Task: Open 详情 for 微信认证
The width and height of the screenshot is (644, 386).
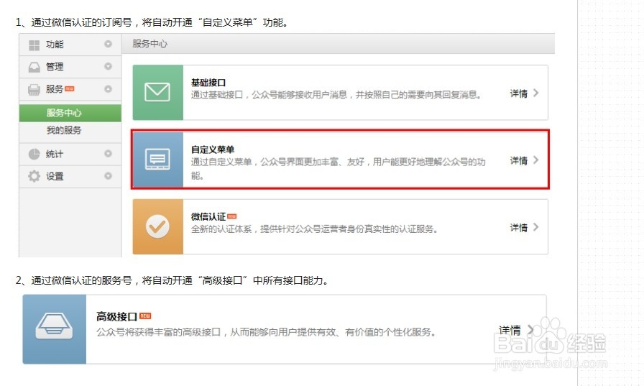Action: pyautogui.click(x=519, y=227)
